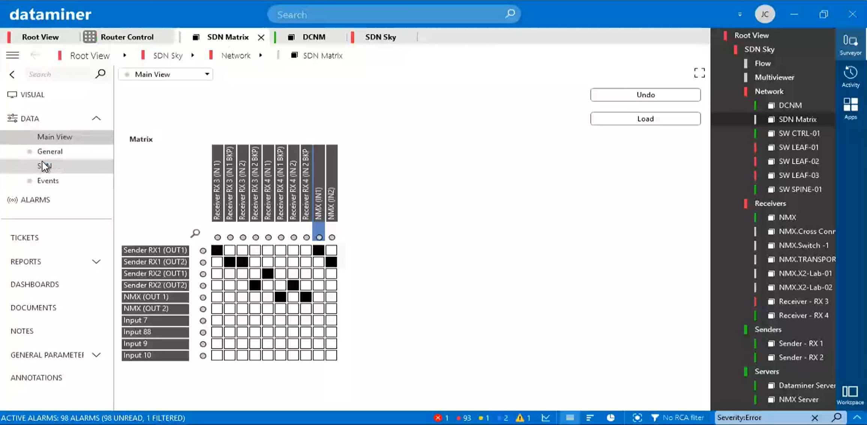Show the alarm trend graph icon

(546, 417)
